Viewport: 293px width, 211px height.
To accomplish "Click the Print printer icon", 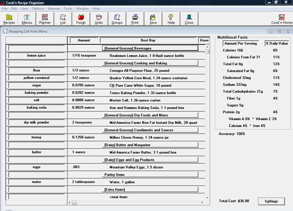I will pyautogui.click(x=135, y=19).
